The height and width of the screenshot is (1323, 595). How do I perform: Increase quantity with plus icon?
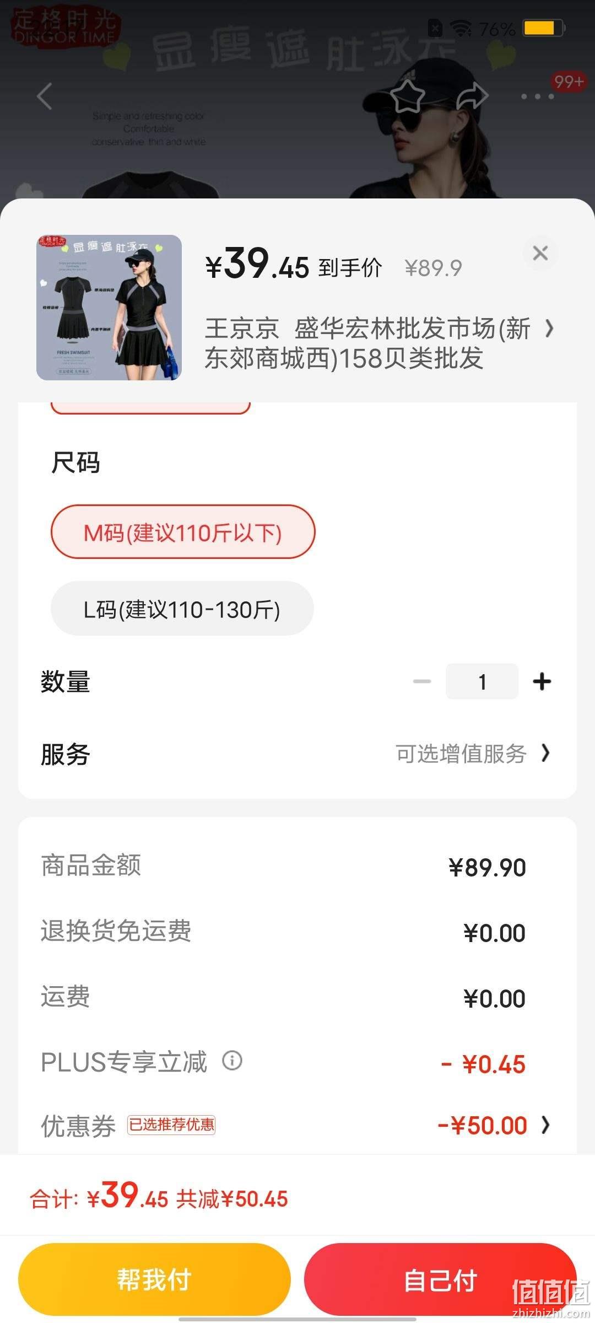coord(542,681)
